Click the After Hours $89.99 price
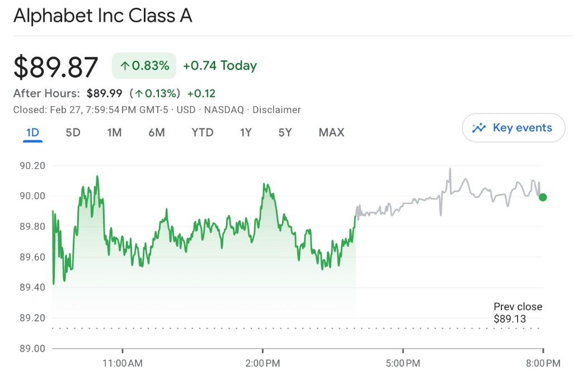 click(x=104, y=93)
